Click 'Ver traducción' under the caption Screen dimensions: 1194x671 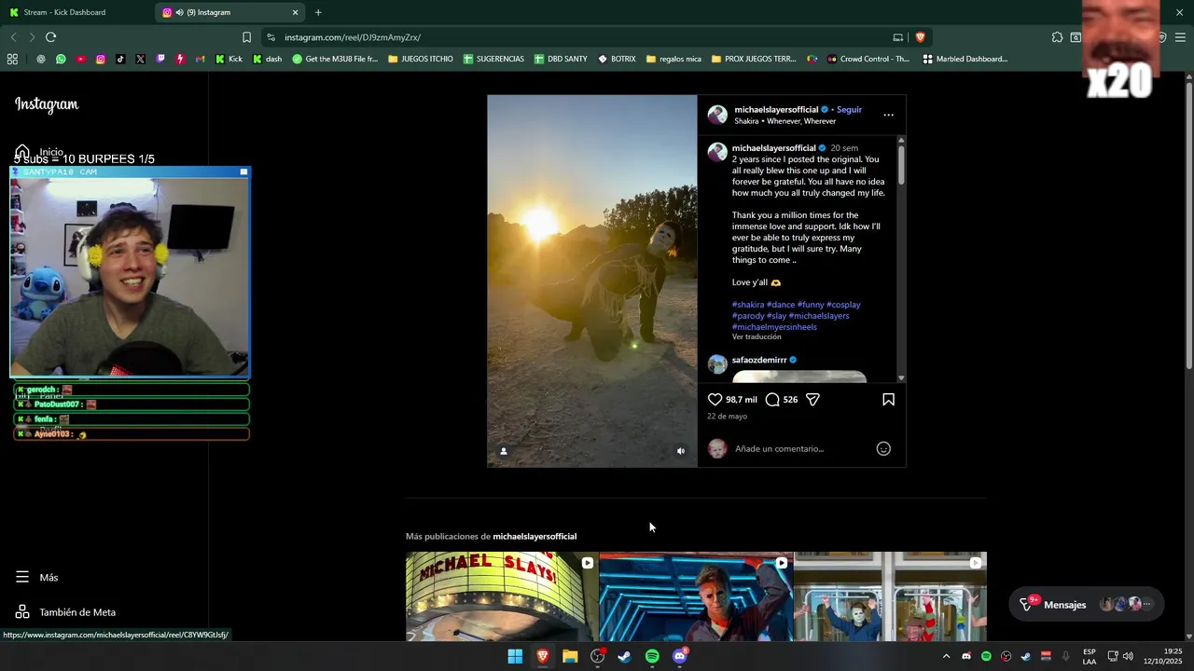[x=757, y=337]
